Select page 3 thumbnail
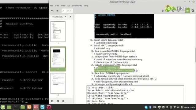196x110 pixels. pyautogui.click(x=58, y=83)
